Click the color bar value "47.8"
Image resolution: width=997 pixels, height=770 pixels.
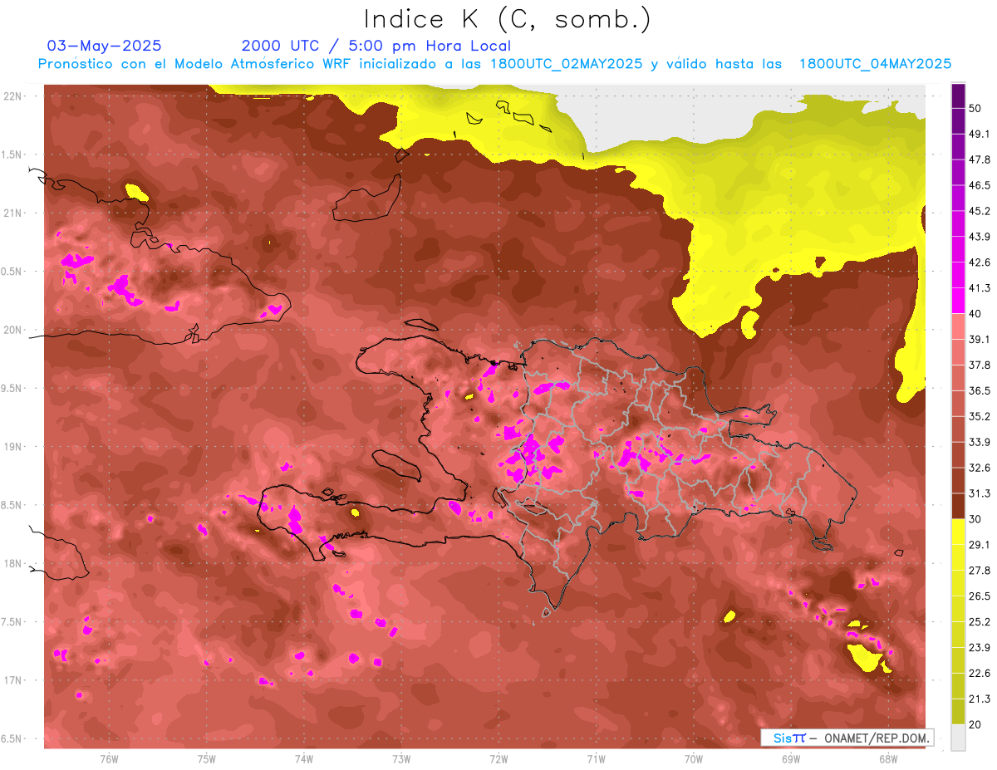click(x=981, y=159)
